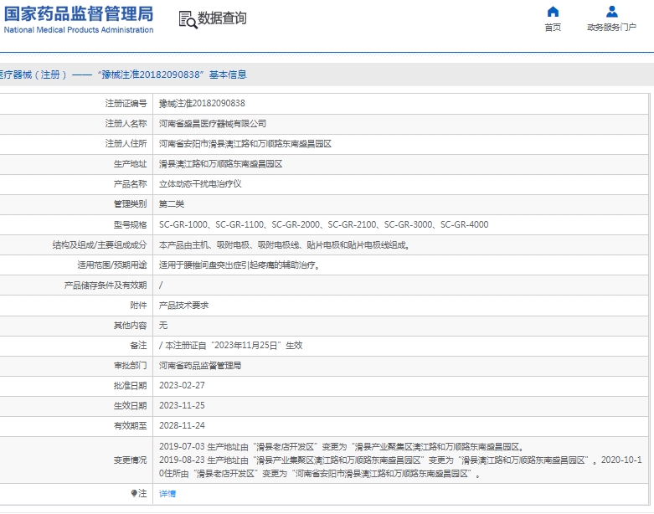Click the bullet icon beside 注 label
This screenshot has width=654, height=514.
click(134, 494)
